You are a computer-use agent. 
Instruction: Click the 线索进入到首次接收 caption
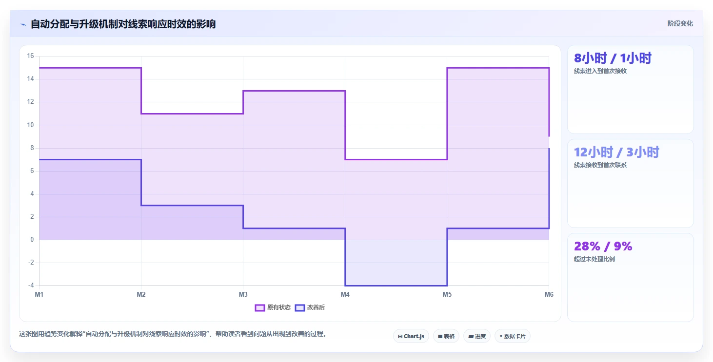pos(600,71)
